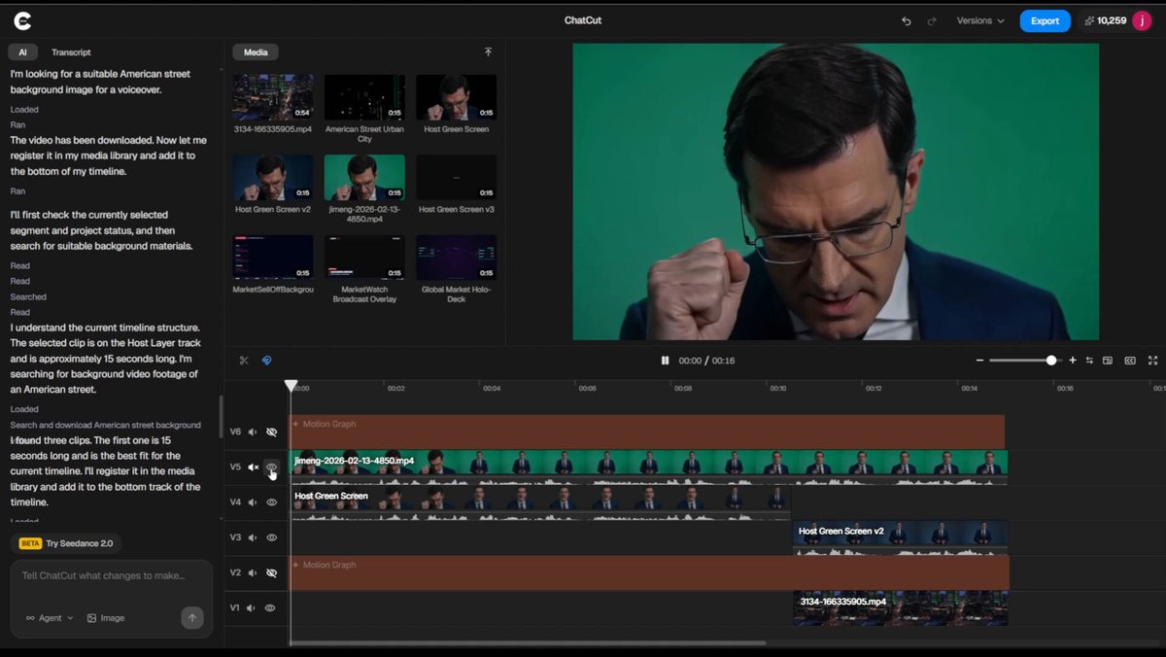Click the swap arrows icon beside zoom
Image resolution: width=1166 pixels, height=657 pixels.
click(x=1089, y=361)
